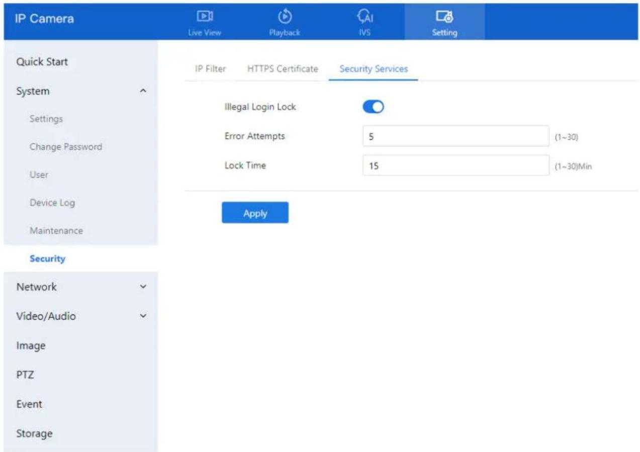Open Maintenance under System
640x452 pixels.
pos(56,231)
